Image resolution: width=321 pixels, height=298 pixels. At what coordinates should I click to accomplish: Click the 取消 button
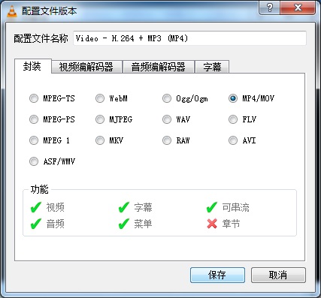[x=278, y=275]
